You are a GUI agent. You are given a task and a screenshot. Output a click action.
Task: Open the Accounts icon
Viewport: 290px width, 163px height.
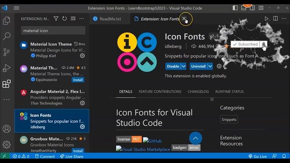(6, 129)
